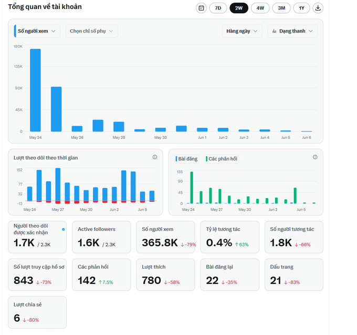Toggle the Các phản hồi legend series

[222, 159]
